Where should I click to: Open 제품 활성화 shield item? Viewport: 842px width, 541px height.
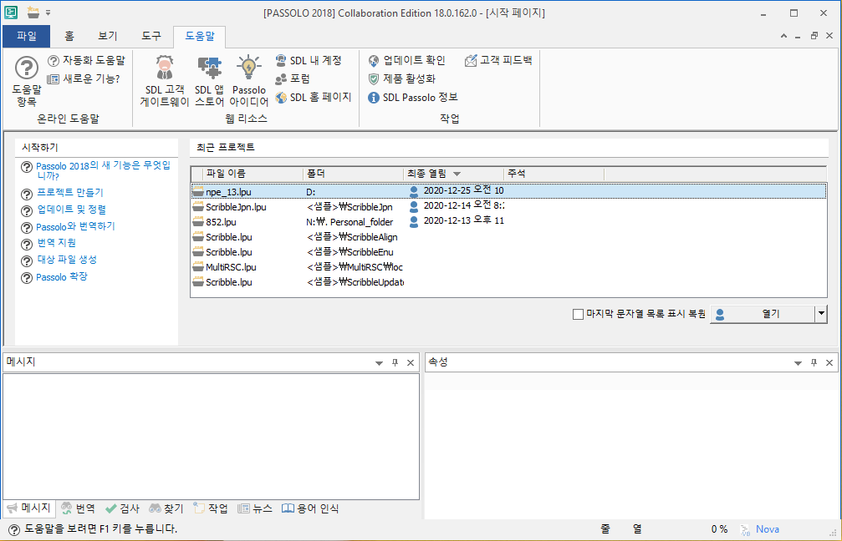[402, 78]
